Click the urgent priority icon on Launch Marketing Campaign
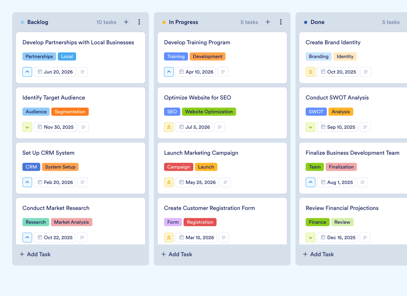 pyautogui.click(x=169, y=182)
